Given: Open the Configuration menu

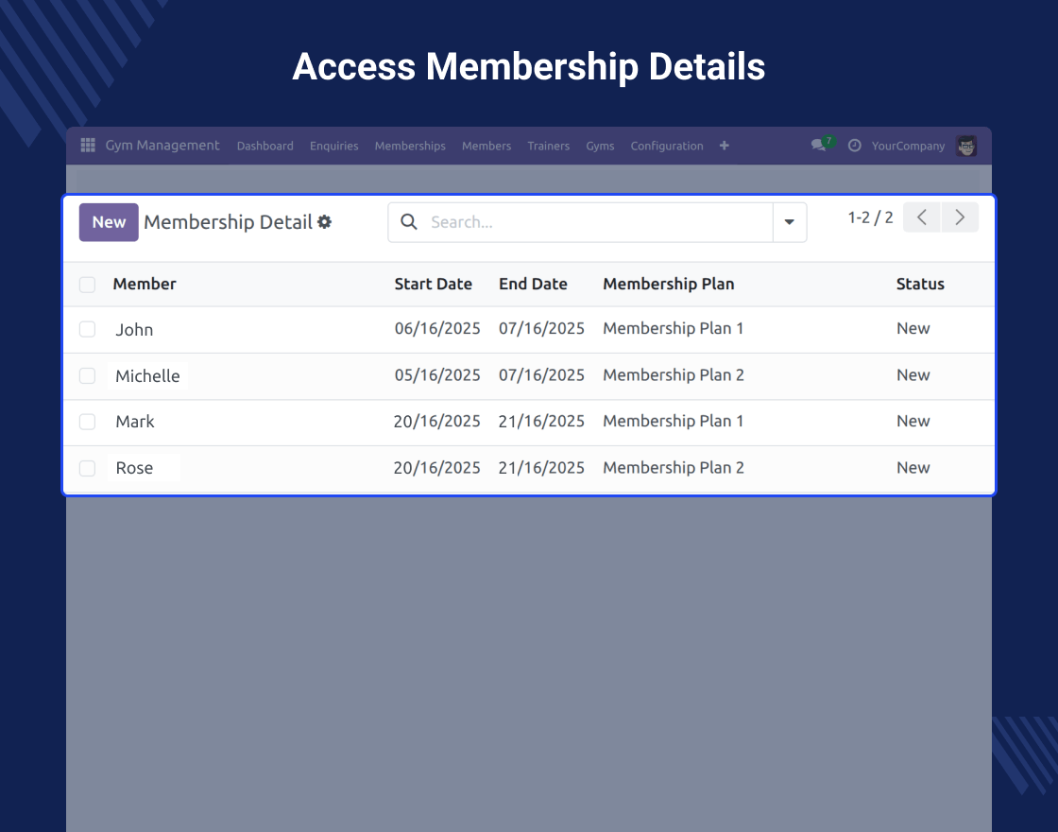Looking at the screenshot, I should [667, 146].
